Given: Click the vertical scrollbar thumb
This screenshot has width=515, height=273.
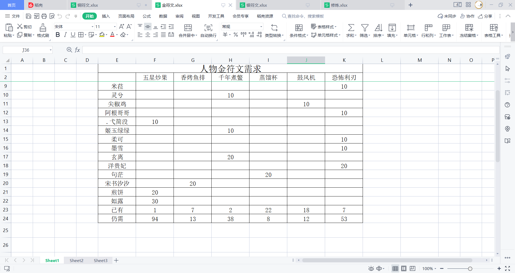Looking at the screenshot, I should (x=498, y=126).
